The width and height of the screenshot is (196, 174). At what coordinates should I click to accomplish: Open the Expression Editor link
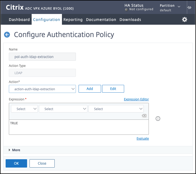click(x=136, y=99)
